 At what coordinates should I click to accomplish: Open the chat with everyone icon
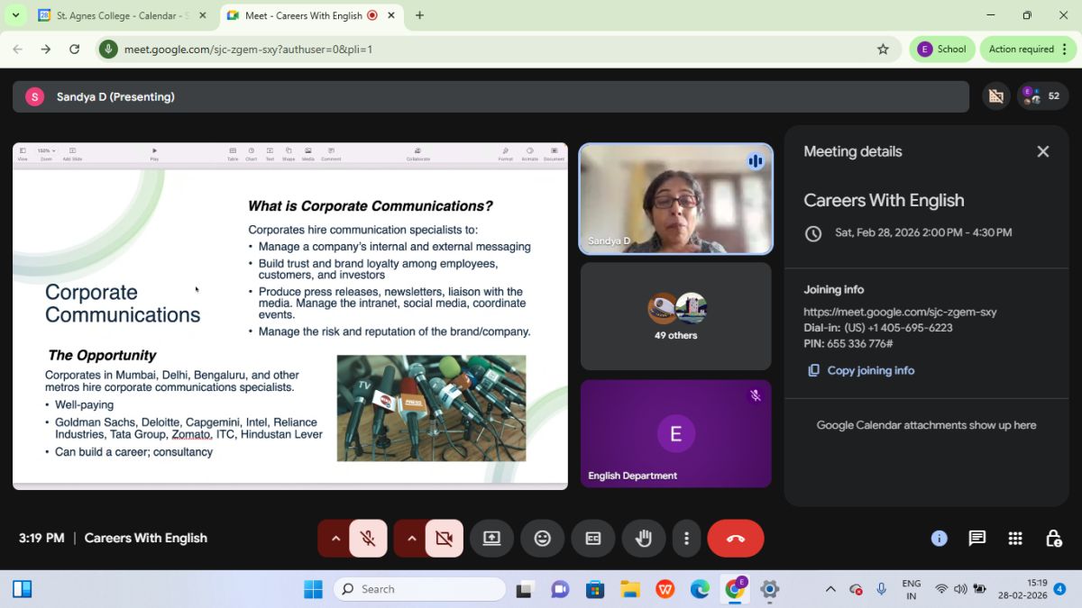click(977, 539)
